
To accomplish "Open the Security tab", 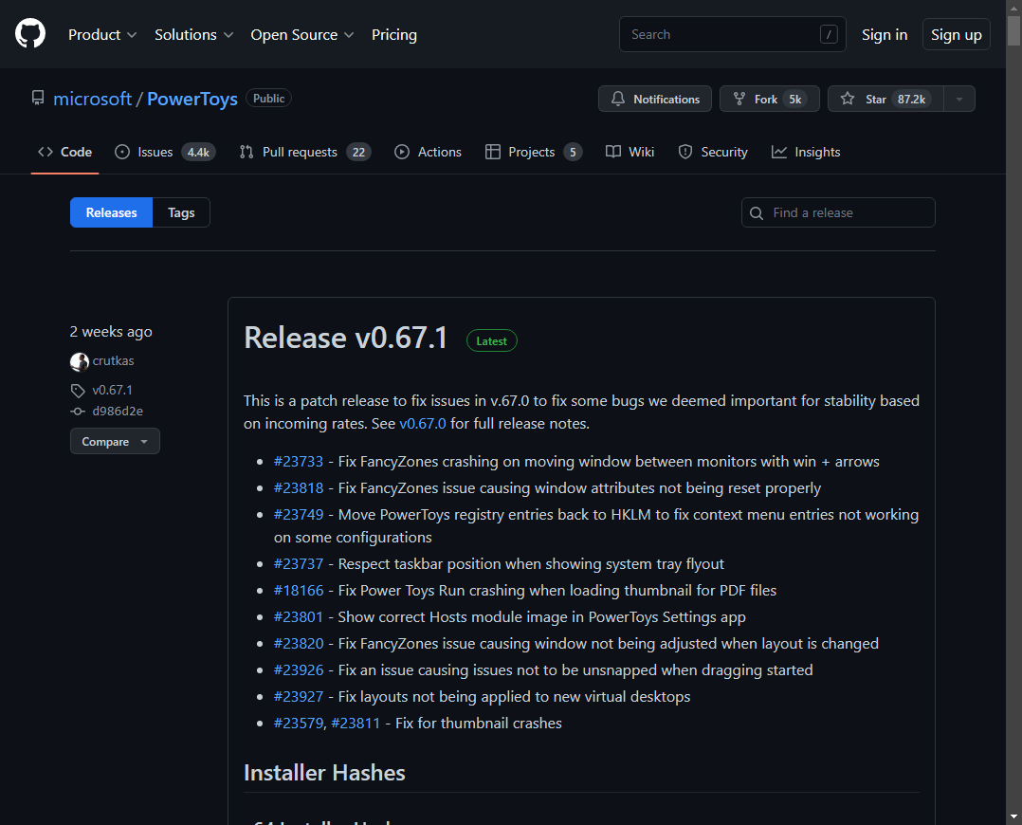I will click(x=713, y=152).
